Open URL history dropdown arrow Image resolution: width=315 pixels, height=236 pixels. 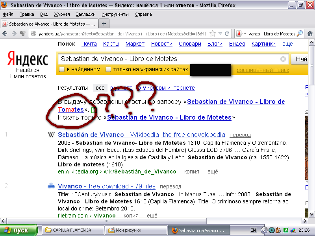pyautogui.click(x=220, y=34)
